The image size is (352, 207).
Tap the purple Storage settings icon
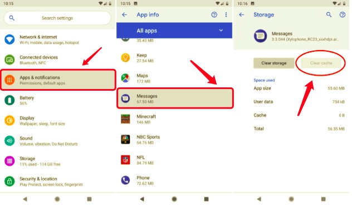point(9,161)
